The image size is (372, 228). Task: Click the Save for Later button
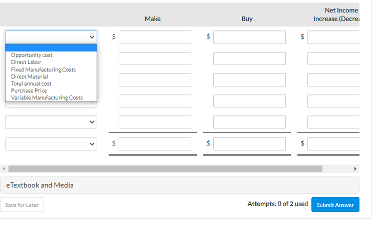click(22, 205)
